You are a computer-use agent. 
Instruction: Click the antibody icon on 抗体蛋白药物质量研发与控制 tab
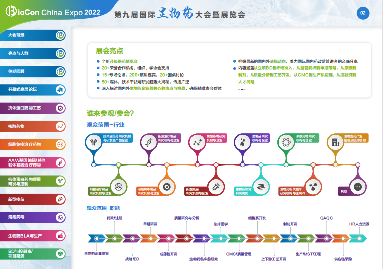tap(60, 181)
